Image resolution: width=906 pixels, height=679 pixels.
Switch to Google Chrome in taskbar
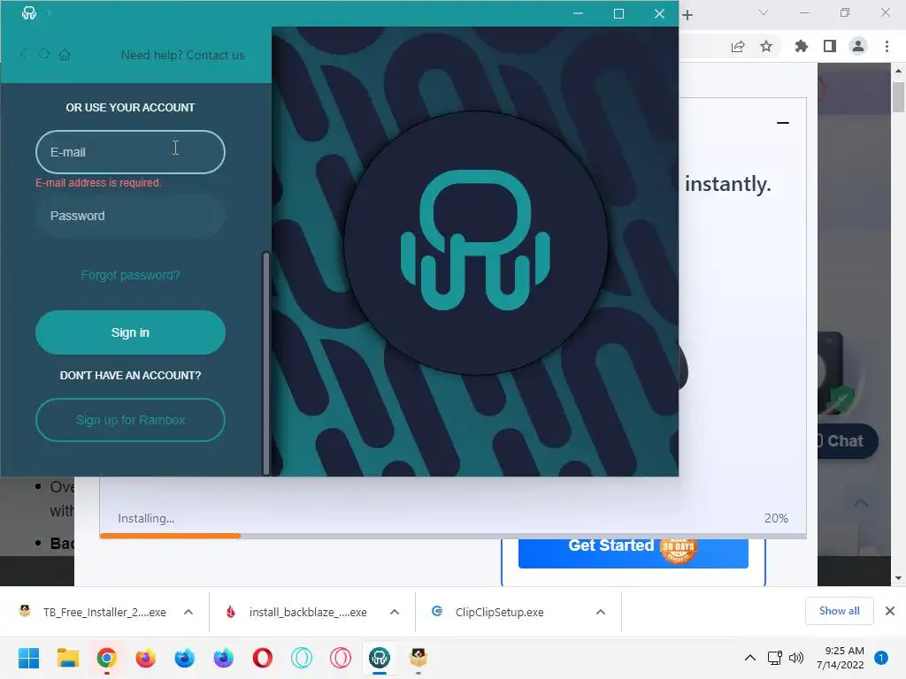click(x=107, y=658)
